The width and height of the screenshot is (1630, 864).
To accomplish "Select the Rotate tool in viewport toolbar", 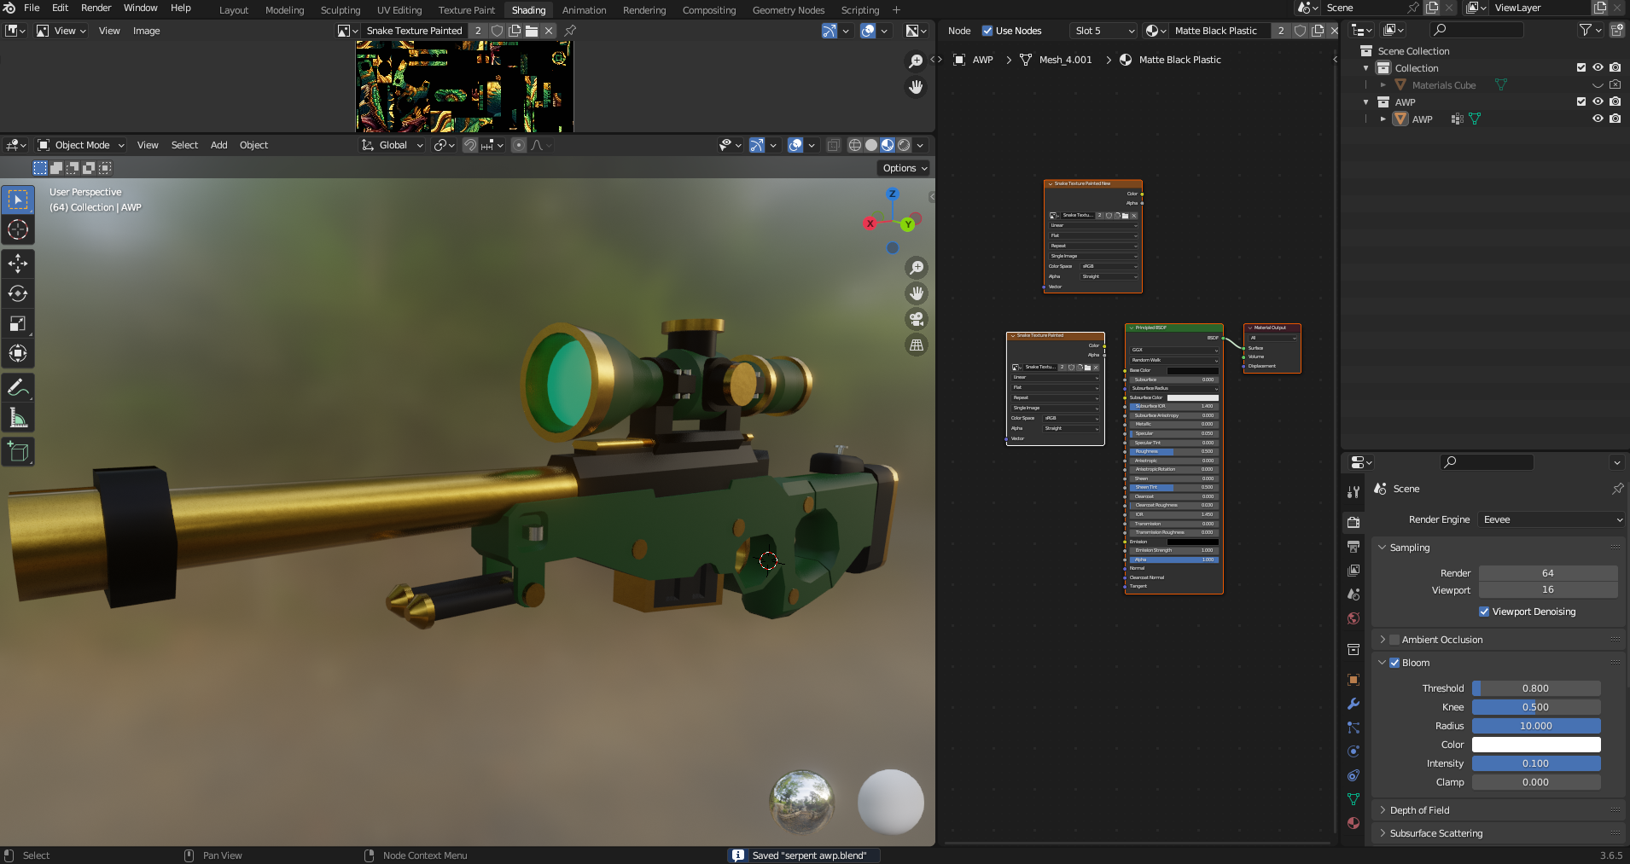I will coord(18,293).
